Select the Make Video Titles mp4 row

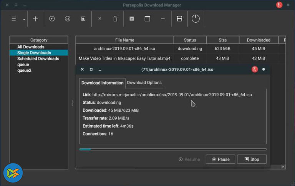pos(124,58)
